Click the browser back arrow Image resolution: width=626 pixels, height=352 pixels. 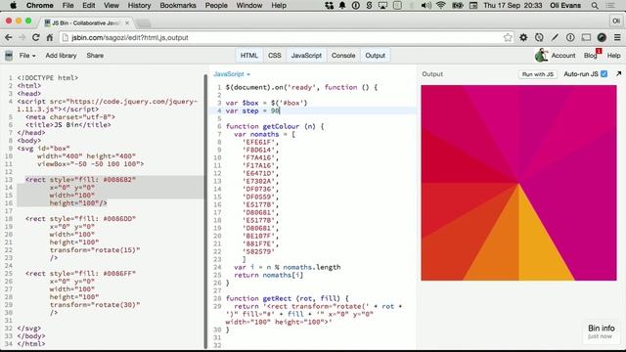9,37
